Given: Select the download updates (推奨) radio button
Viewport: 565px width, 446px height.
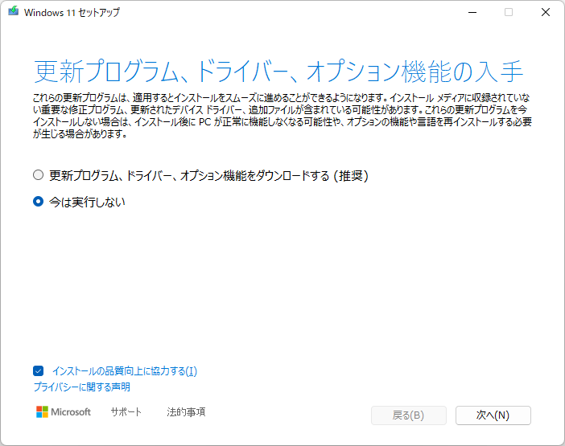Looking at the screenshot, I should coord(38,175).
